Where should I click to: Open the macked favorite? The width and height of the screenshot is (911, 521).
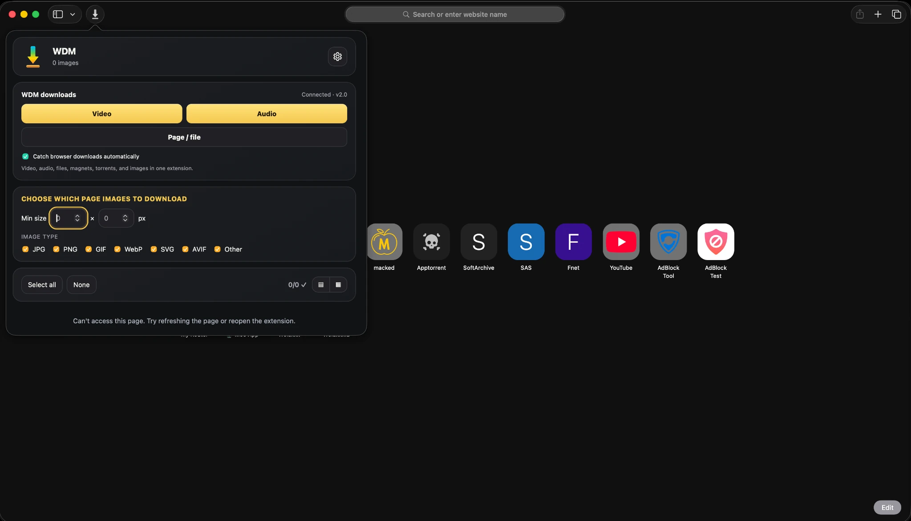[384, 242]
